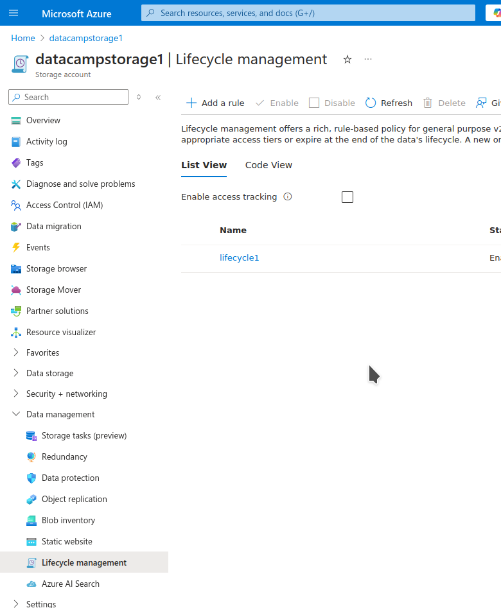501x608 pixels.
Task: Click the Copilot icon in top bar
Action: click(496, 13)
